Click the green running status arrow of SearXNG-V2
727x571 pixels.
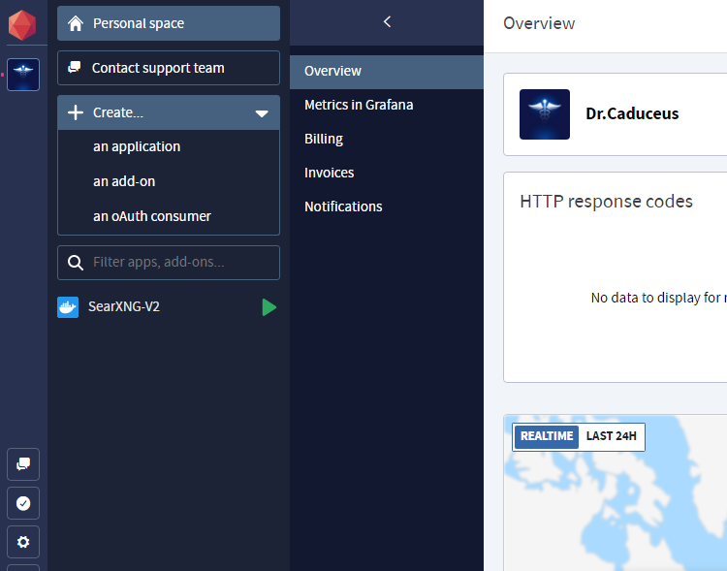pos(269,307)
